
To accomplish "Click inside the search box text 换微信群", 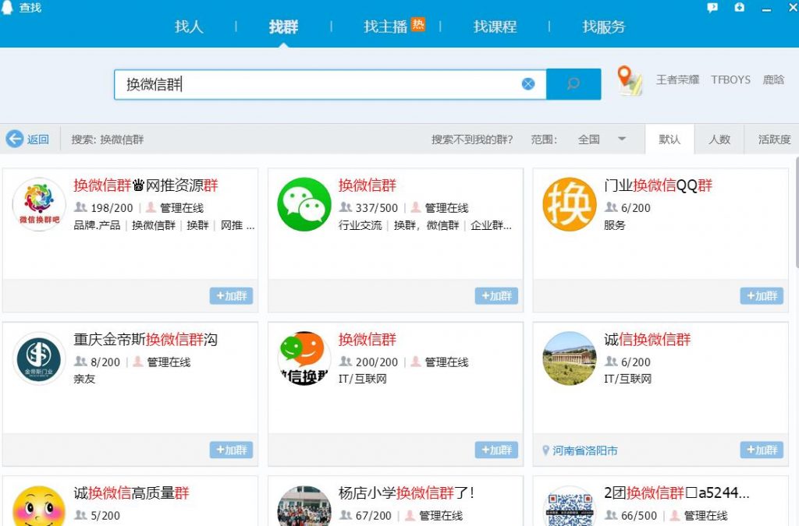I will coord(154,84).
